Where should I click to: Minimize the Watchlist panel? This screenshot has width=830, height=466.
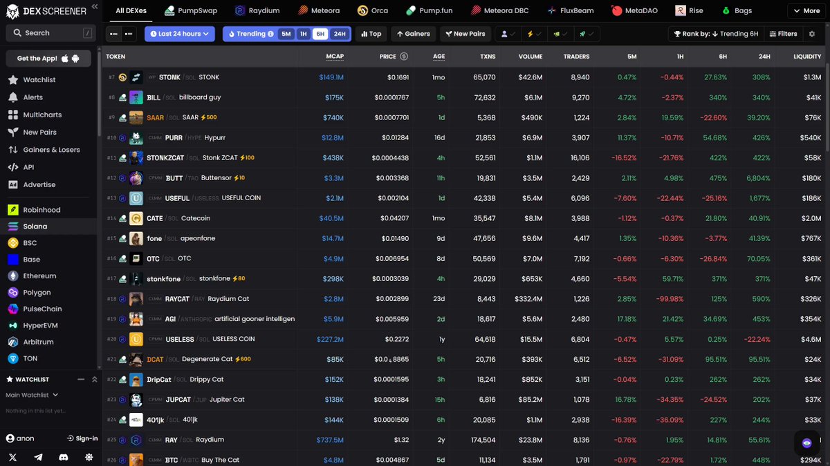[80, 380]
